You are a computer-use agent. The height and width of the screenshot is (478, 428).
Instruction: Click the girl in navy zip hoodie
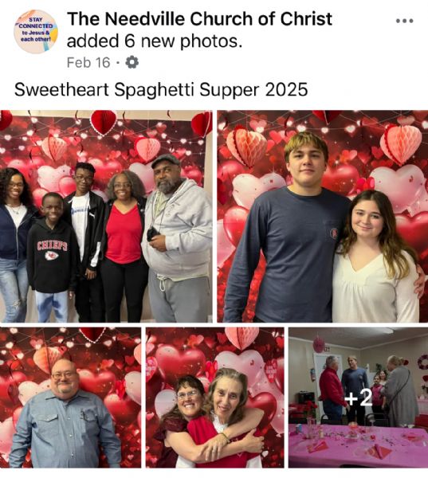click(x=14, y=244)
